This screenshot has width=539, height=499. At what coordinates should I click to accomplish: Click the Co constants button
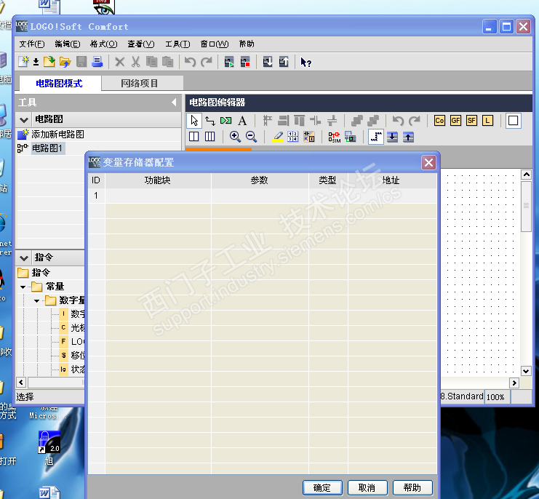click(439, 120)
